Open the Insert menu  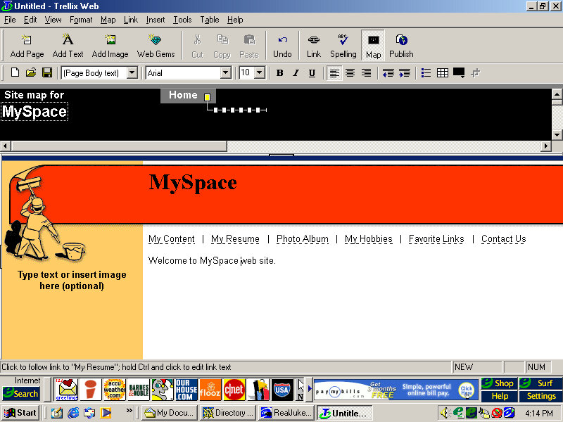(156, 20)
